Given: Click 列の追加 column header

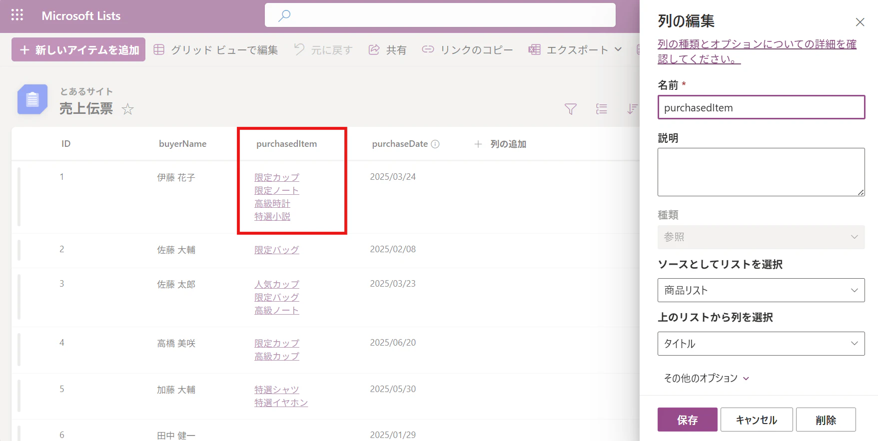Looking at the screenshot, I should 500,144.
